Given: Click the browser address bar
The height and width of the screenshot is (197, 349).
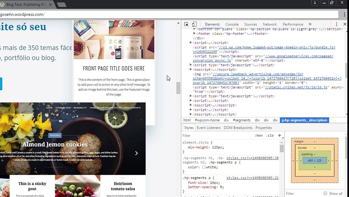Looking at the screenshot, I should pyautogui.click(x=169, y=15).
